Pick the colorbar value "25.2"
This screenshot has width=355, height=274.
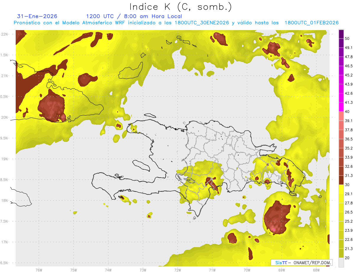click(x=349, y=221)
